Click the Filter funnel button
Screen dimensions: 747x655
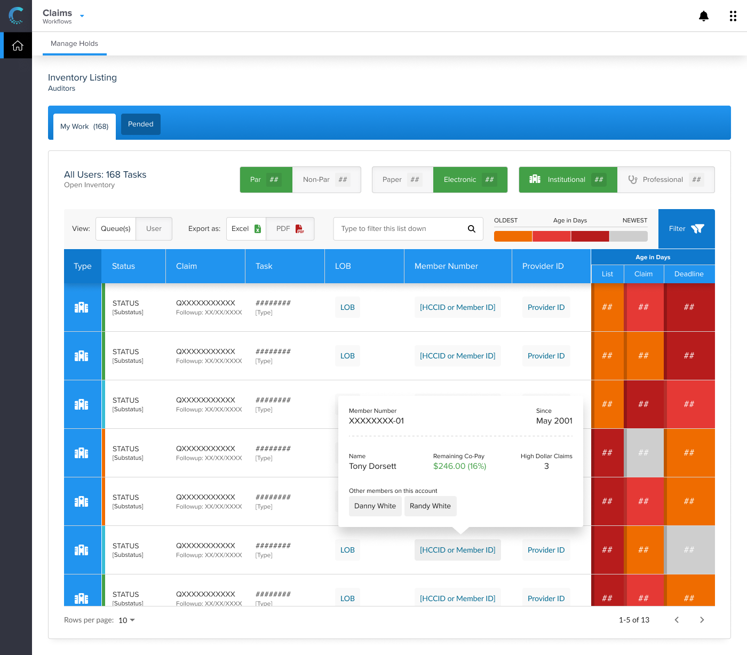click(x=686, y=229)
